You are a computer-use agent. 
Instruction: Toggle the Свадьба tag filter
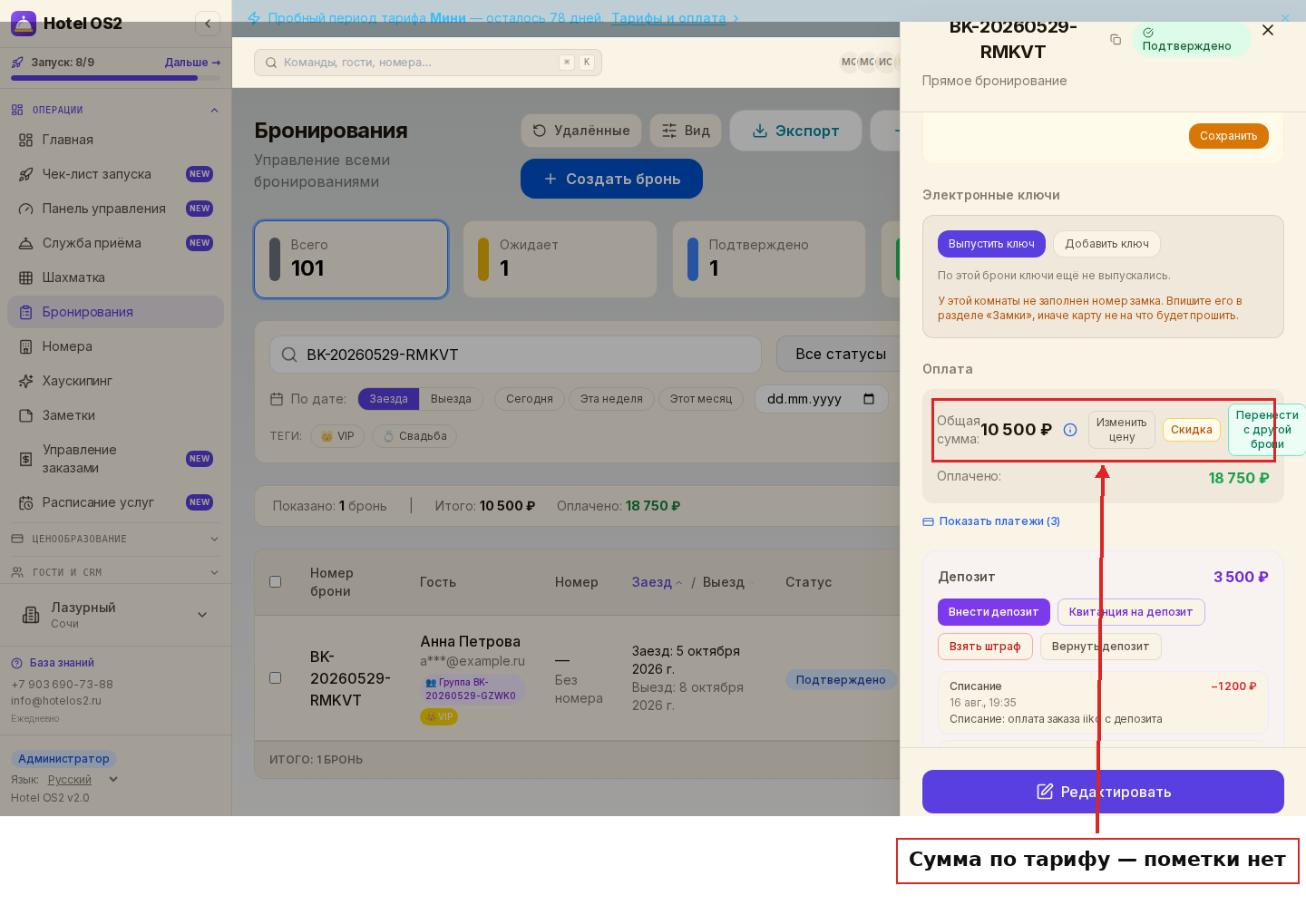click(x=414, y=436)
